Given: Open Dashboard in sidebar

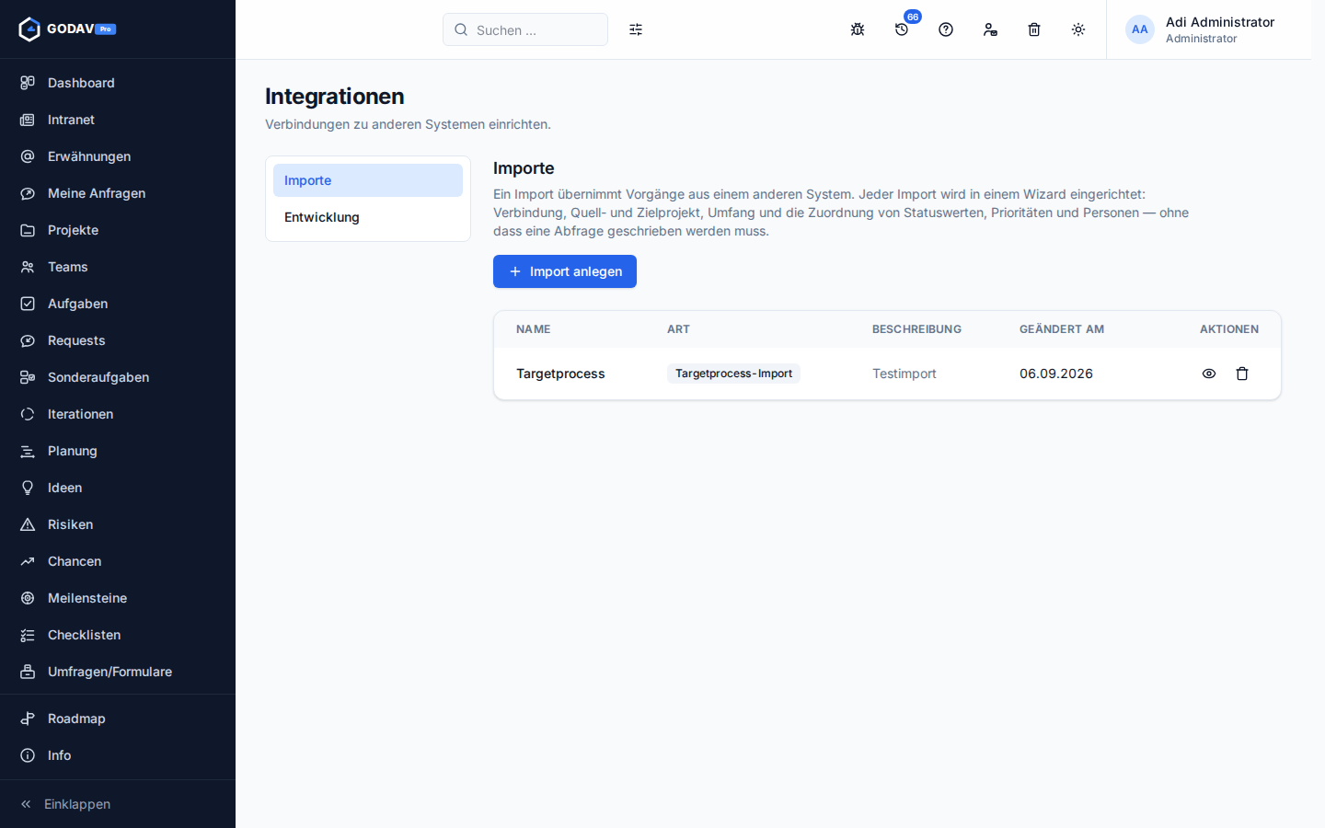Looking at the screenshot, I should (x=118, y=83).
